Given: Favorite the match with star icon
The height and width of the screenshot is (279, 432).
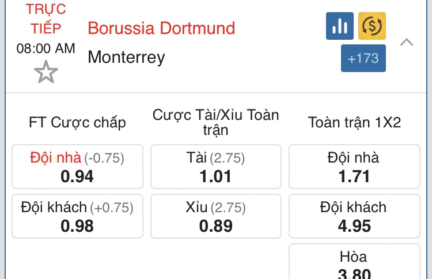Looking at the screenshot, I should 46,72.
